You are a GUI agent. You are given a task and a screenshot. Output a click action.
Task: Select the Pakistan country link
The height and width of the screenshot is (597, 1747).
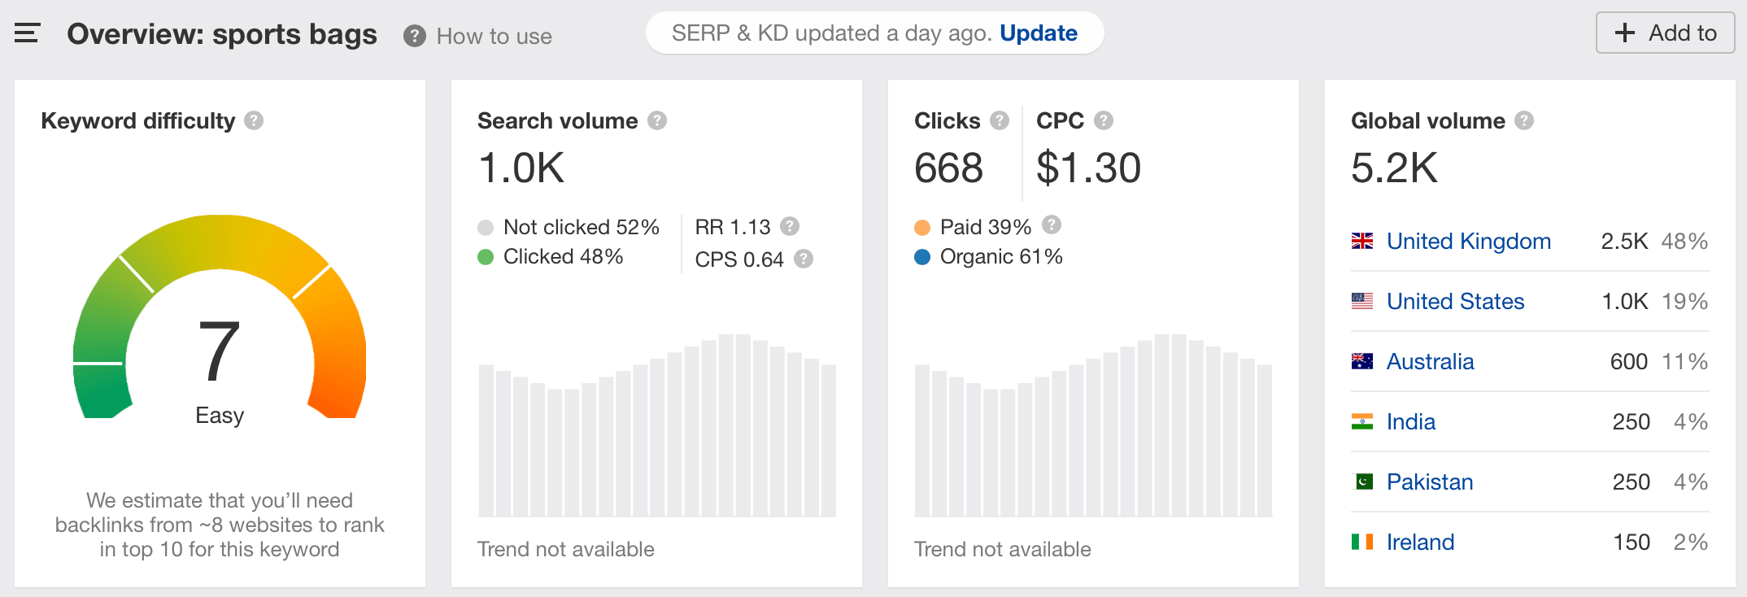point(1429,482)
